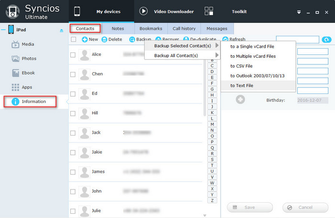Screen dimensions: 335x218
Task: Click the Cancel button
Action: [x=305, y=208]
